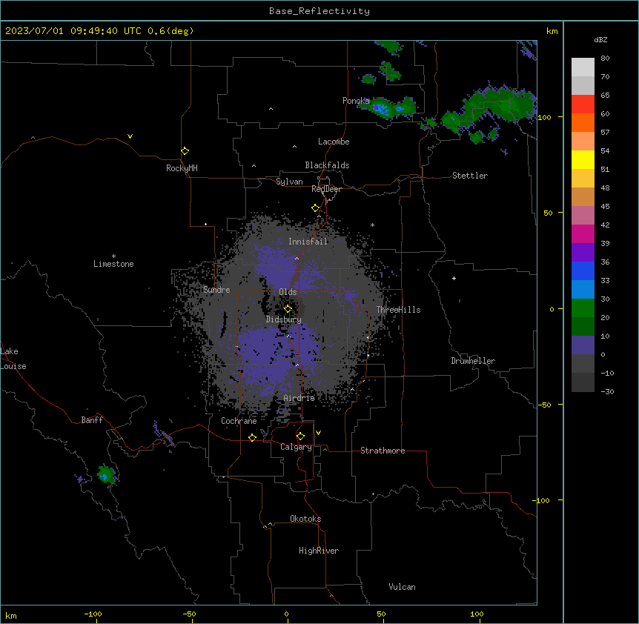Click the Blackfalds city label
This screenshot has height=624, width=639.
click(327, 165)
